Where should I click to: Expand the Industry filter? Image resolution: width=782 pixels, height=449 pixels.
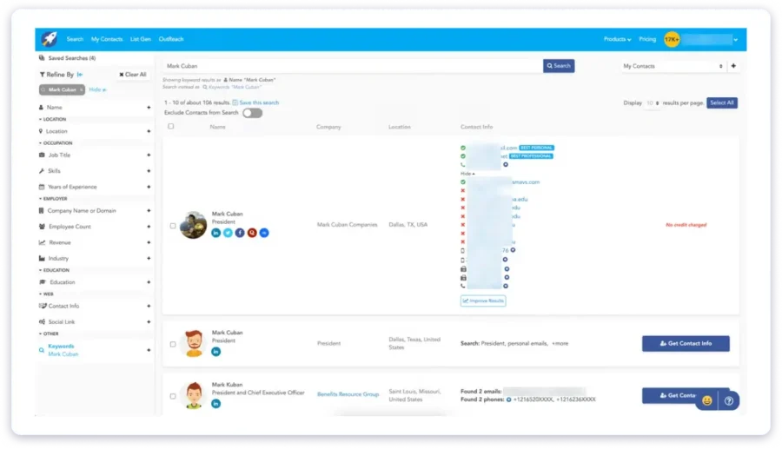pyautogui.click(x=149, y=258)
